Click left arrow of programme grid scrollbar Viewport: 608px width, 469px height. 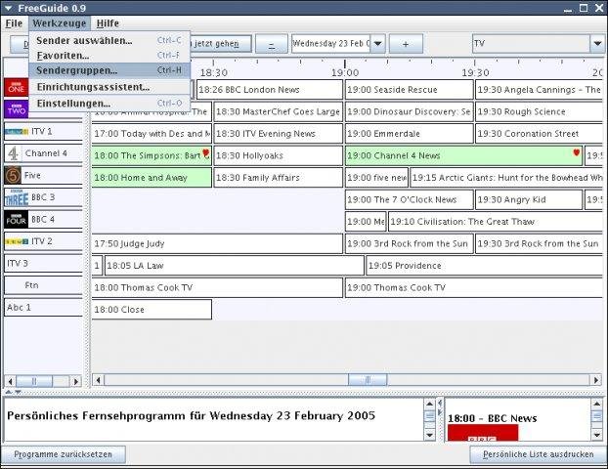coord(98,380)
